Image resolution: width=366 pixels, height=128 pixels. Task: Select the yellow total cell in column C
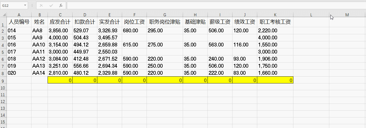[60, 80]
